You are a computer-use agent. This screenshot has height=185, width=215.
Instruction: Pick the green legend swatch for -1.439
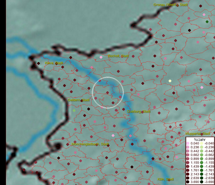pos(202,166)
